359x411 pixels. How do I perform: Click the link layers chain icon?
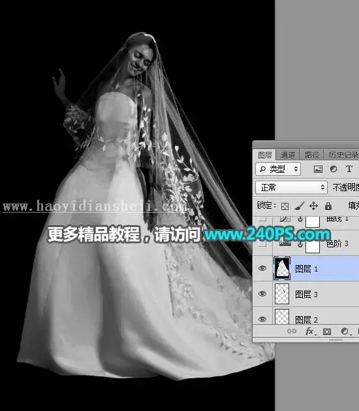click(x=292, y=331)
